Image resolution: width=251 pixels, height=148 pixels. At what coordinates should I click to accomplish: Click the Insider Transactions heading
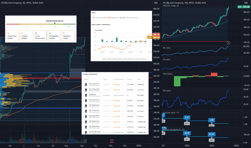click(x=90, y=74)
